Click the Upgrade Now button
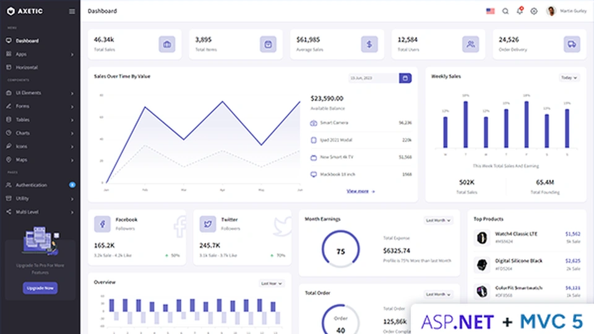Image resolution: width=594 pixels, height=334 pixels. (40, 288)
